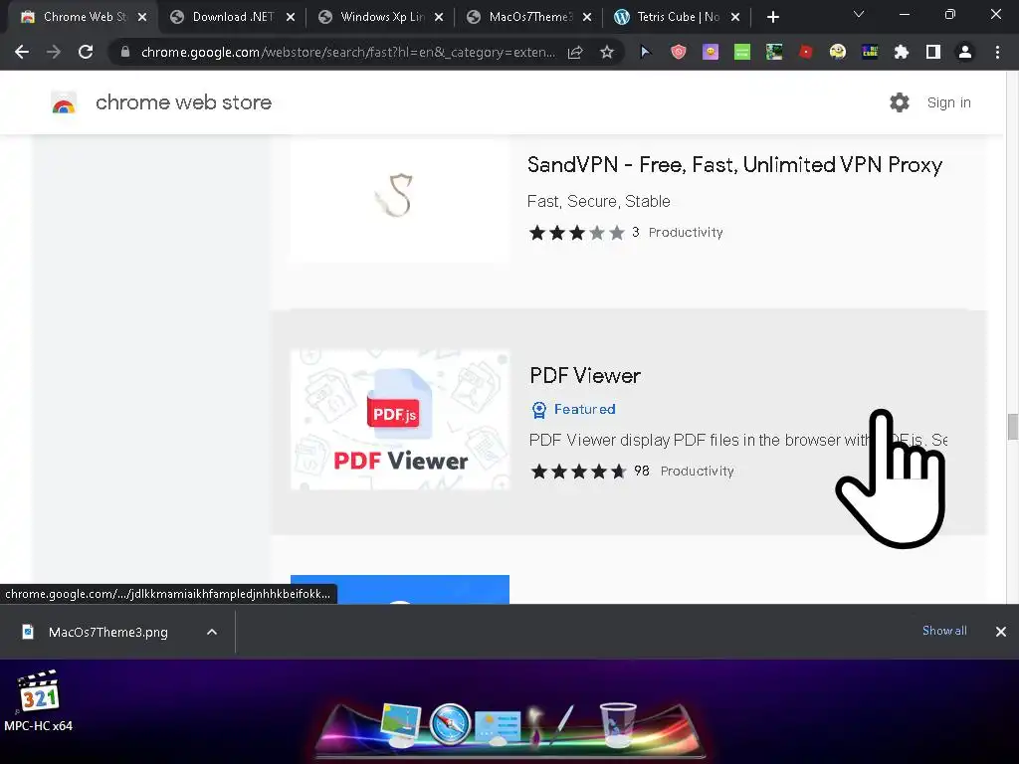Open the trash bin in the dock
1019x764 pixels.
click(617, 724)
